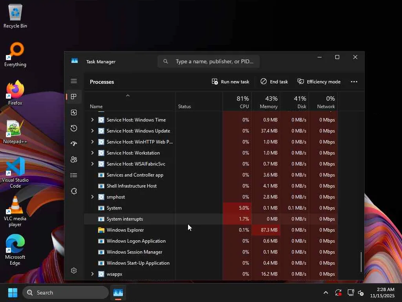Screen dimensions: 402x302
Task: Select Services and Controller app row
Action: click(x=211, y=175)
